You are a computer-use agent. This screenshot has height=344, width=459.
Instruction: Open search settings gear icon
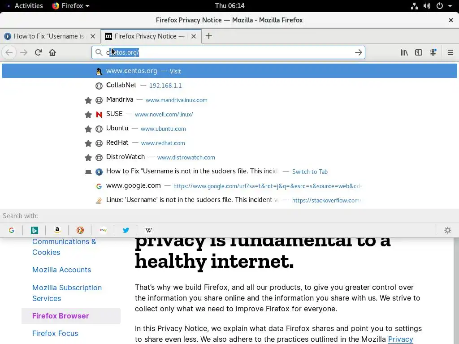448,230
